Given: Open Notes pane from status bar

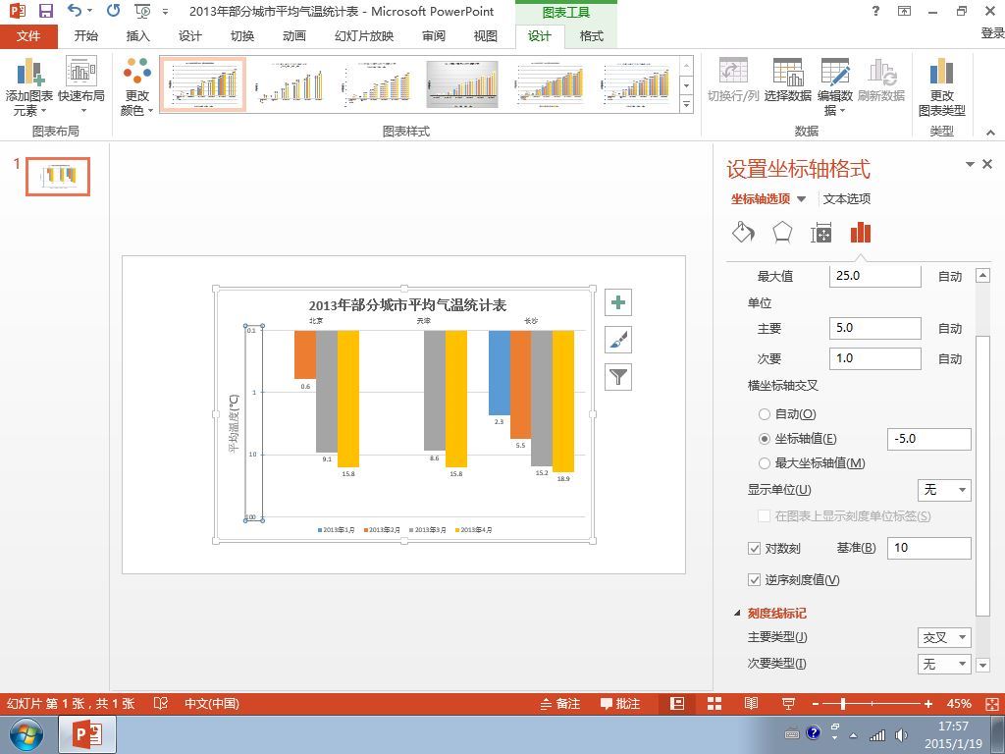Looking at the screenshot, I should click(560, 703).
